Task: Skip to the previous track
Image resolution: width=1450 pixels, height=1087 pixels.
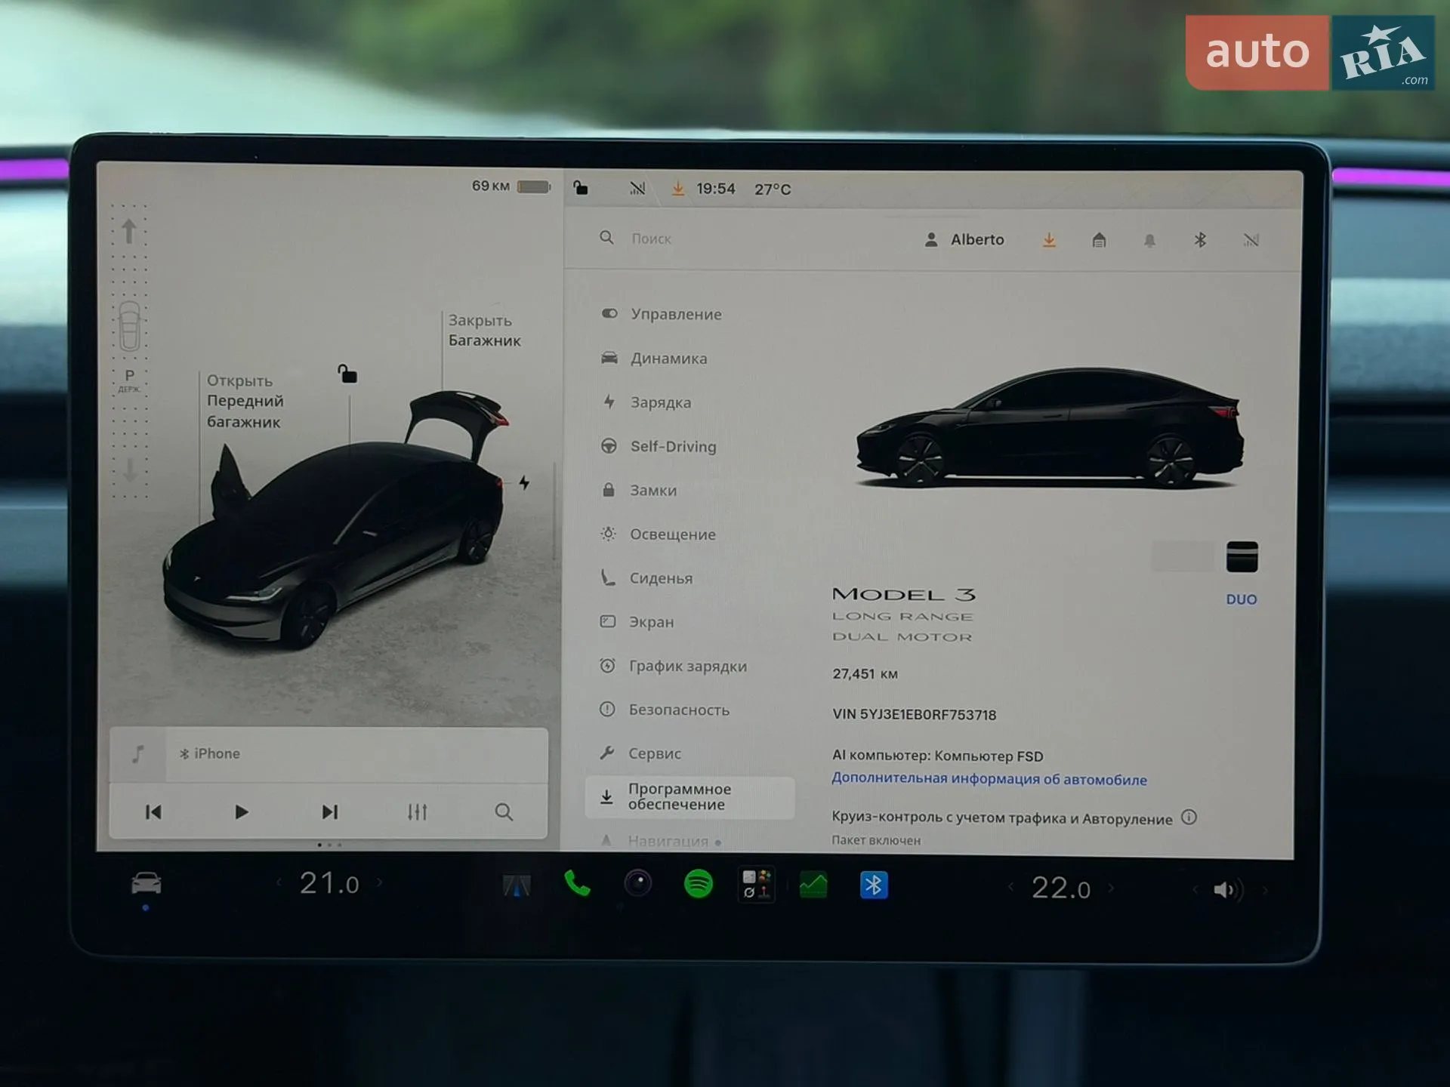Action: point(153,811)
